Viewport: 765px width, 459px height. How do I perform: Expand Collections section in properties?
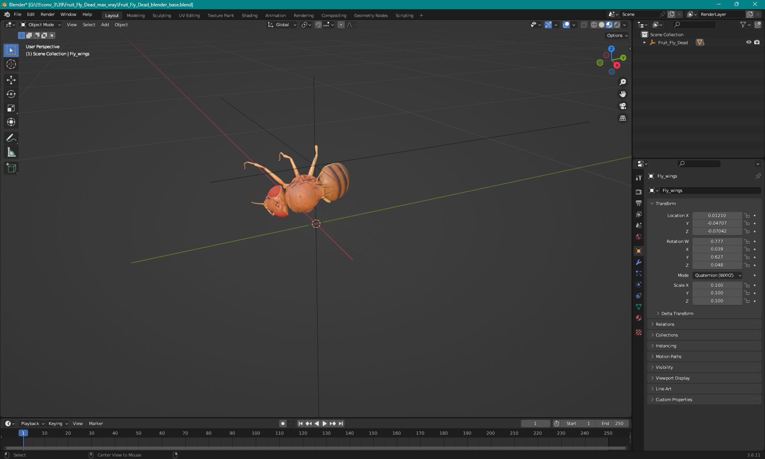click(x=667, y=335)
